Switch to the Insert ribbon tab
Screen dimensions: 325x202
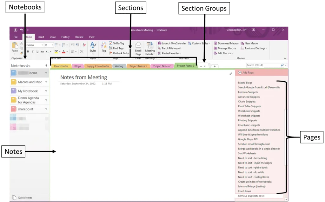[41, 37]
